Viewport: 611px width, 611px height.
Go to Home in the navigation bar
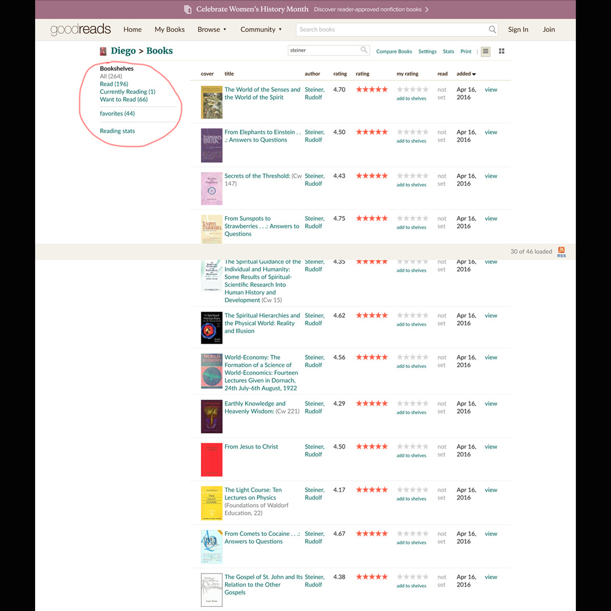[132, 29]
